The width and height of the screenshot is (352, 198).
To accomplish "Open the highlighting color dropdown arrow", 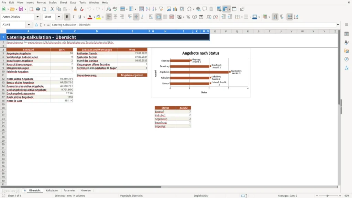I will 103,17.
